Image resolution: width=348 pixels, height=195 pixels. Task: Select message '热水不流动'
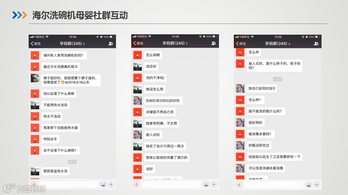(52, 116)
